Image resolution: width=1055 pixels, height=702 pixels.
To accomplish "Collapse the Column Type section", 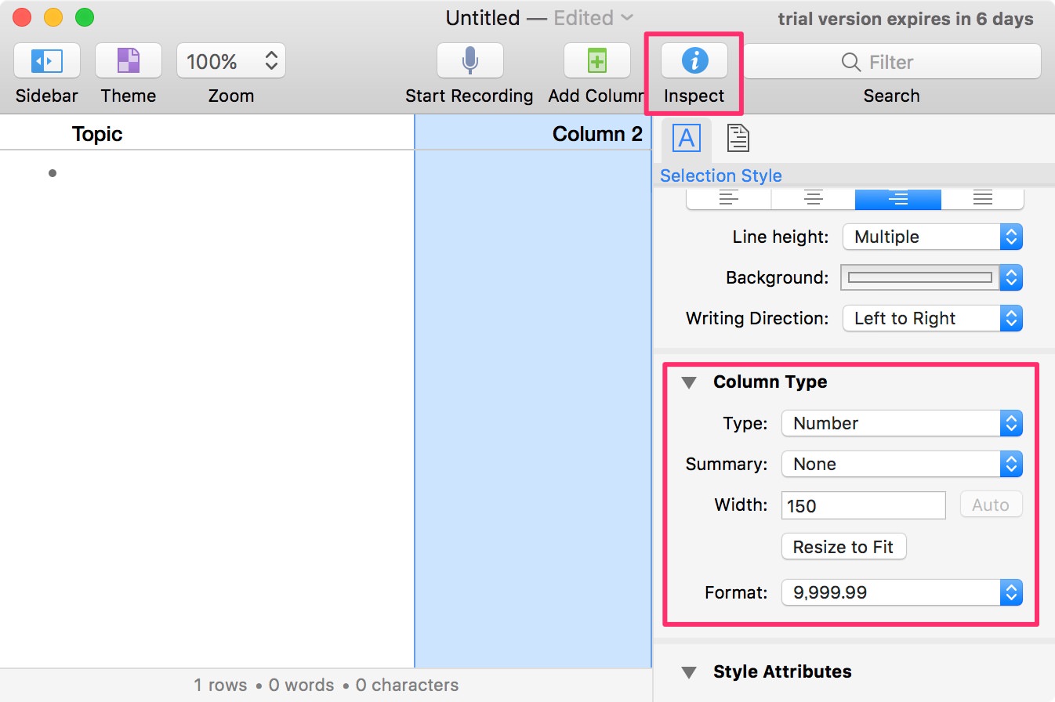I will click(x=689, y=382).
